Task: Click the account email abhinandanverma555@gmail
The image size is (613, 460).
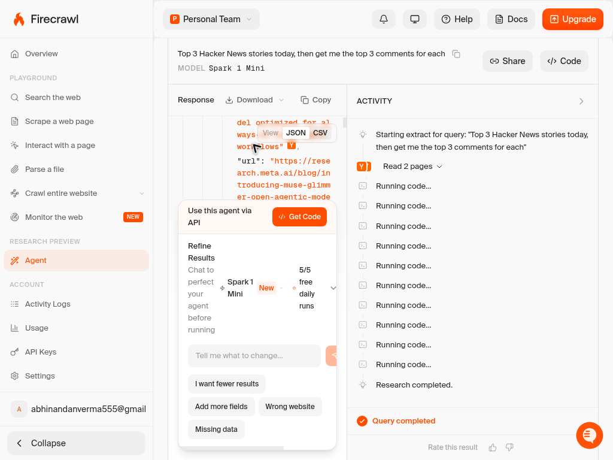Action: click(89, 409)
